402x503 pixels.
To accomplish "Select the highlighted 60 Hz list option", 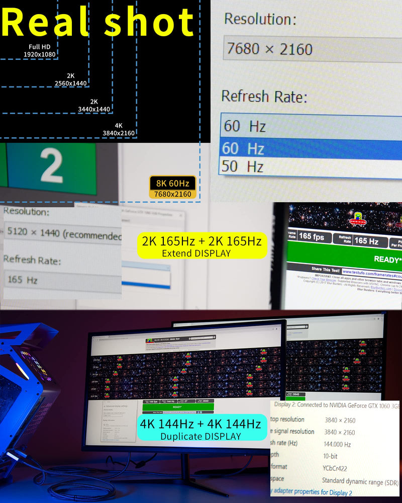I will click(311, 148).
